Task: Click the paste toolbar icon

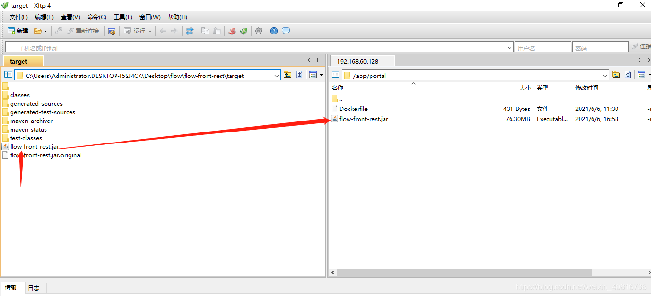Action: point(217,31)
